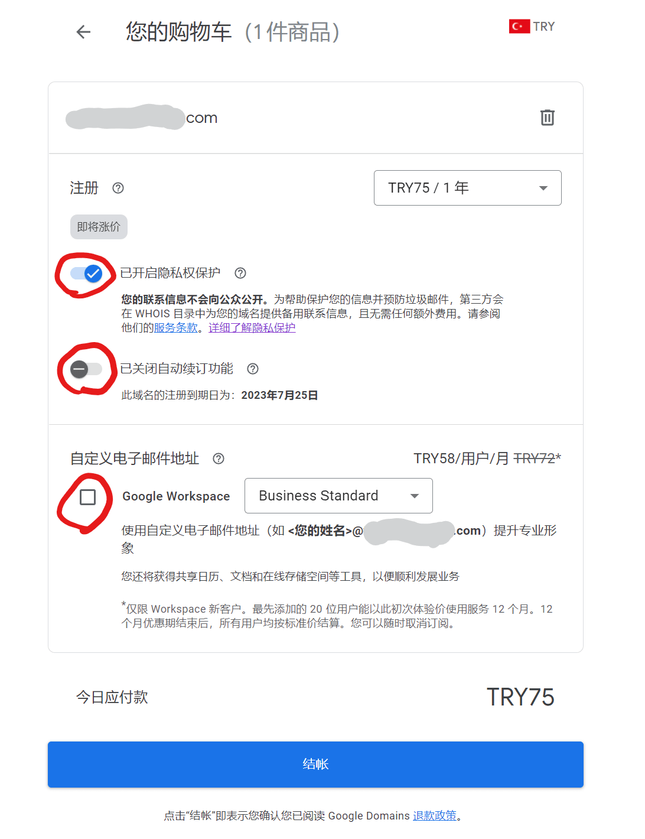Click the 结帐 checkout button
The height and width of the screenshot is (839, 645).
[315, 765]
